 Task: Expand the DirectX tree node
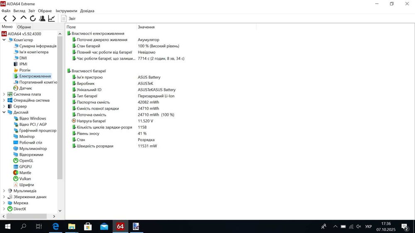point(4,209)
